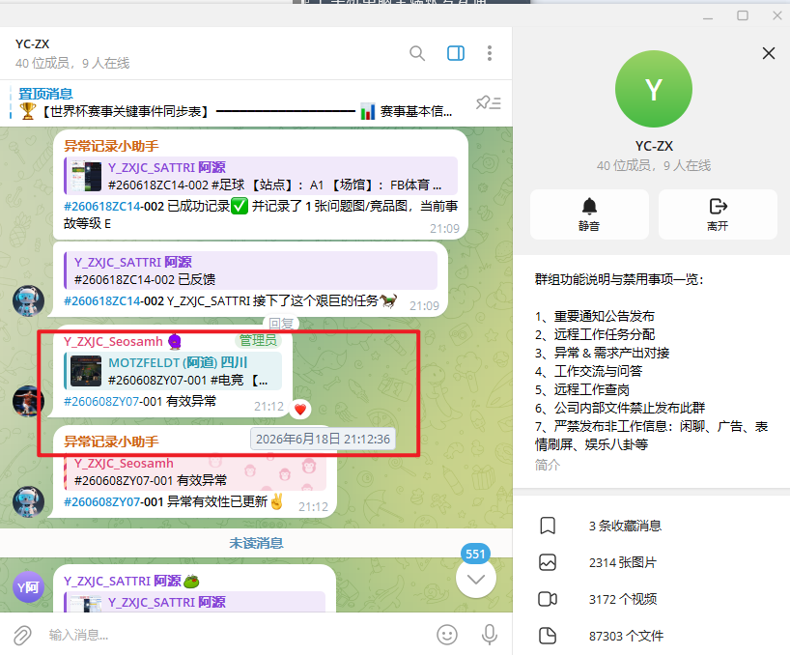
Task: Click the microphone voice message icon
Action: (490, 635)
